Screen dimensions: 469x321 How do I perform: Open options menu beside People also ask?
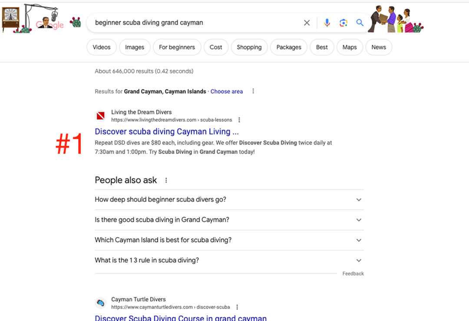[166, 180]
